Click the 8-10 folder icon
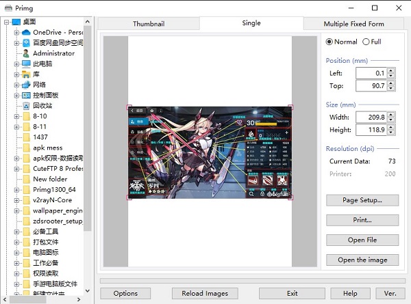The image size is (411, 304). point(27,116)
